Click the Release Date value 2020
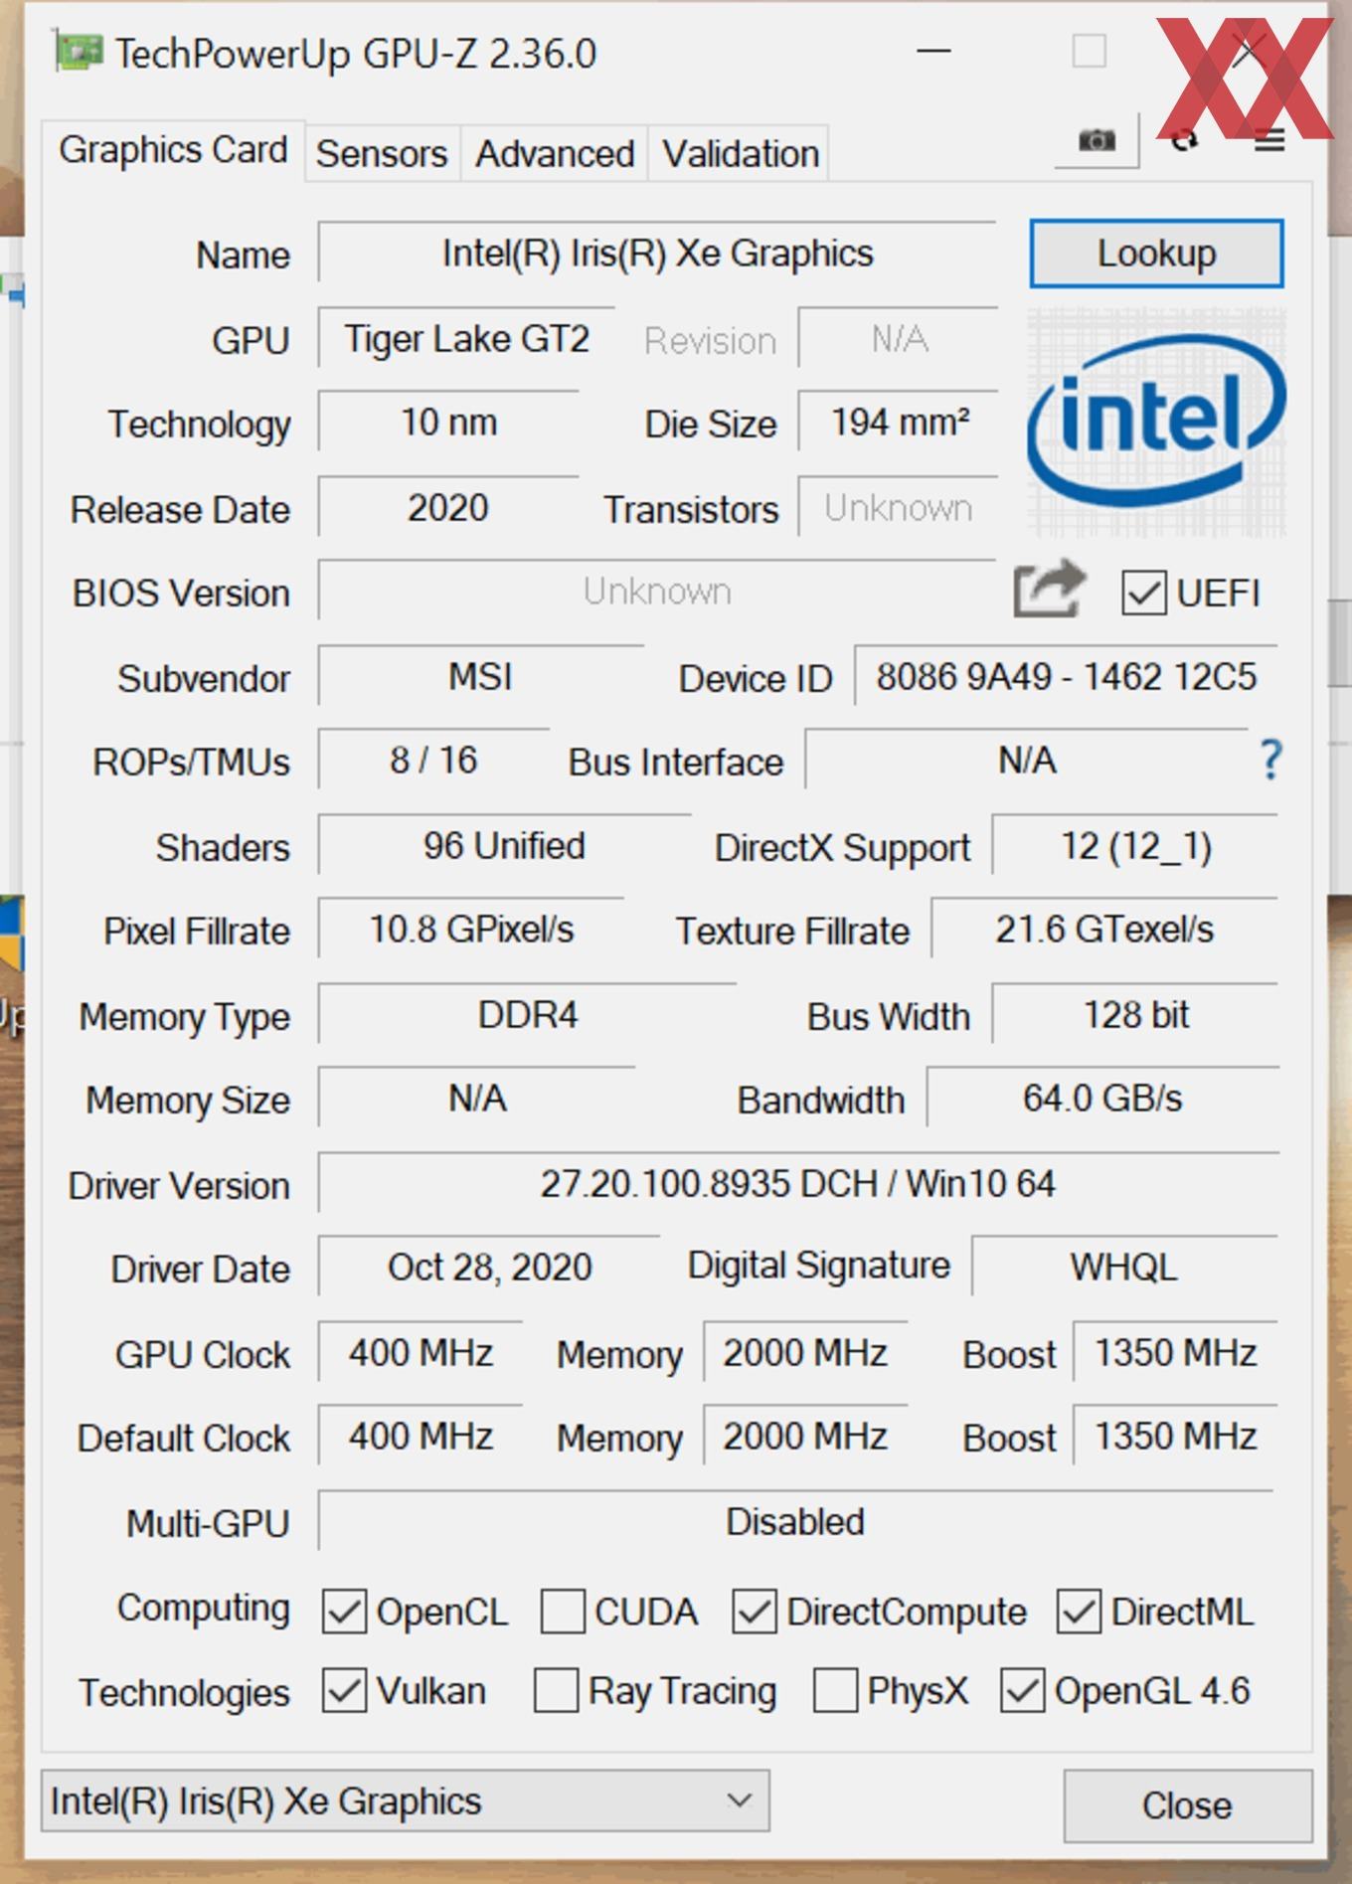Viewport: 1352px width, 1884px height. (448, 507)
